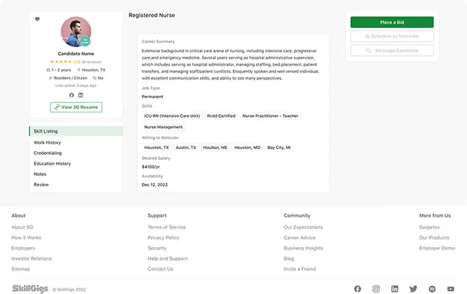The height and width of the screenshot is (294, 467).
Task: Click the heart favorite icon on candidate card
Action: tap(37, 19)
